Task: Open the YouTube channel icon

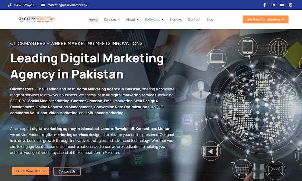Action: point(282,5)
